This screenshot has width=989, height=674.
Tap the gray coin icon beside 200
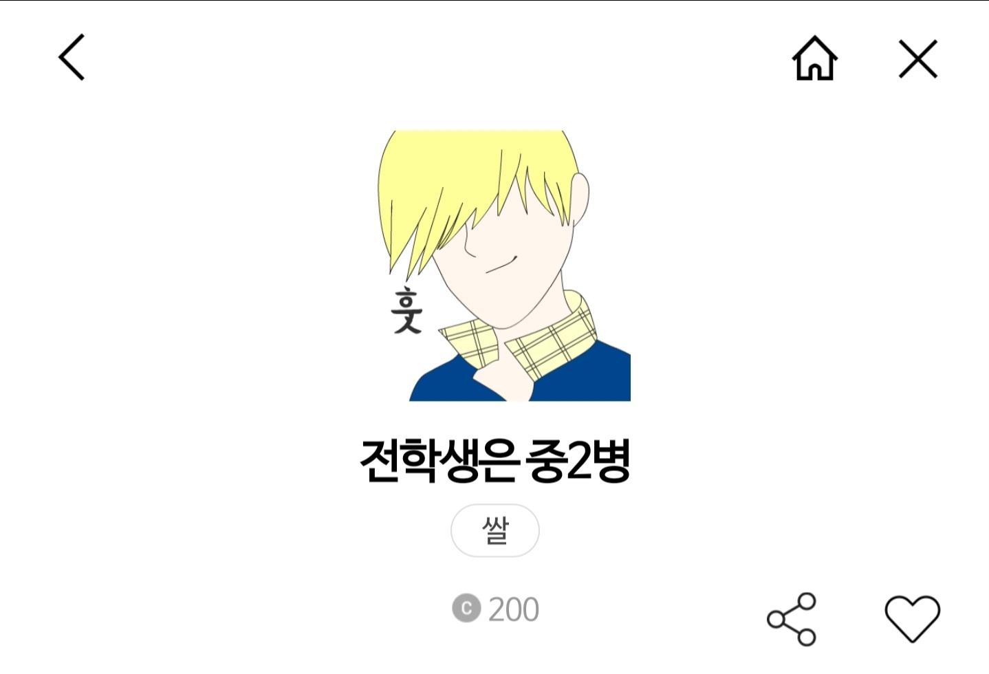click(x=466, y=609)
